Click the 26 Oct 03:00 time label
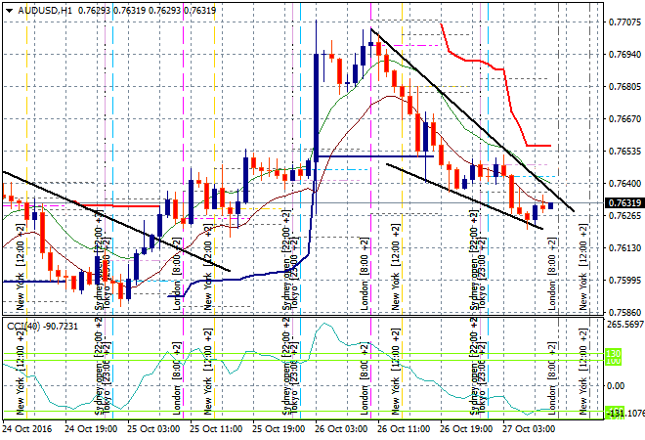 [341, 429]
